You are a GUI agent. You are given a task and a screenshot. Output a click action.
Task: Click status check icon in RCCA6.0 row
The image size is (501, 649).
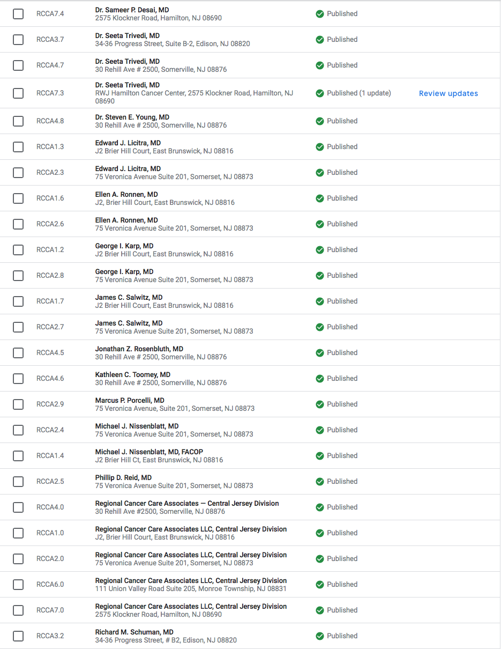point(320,585)
